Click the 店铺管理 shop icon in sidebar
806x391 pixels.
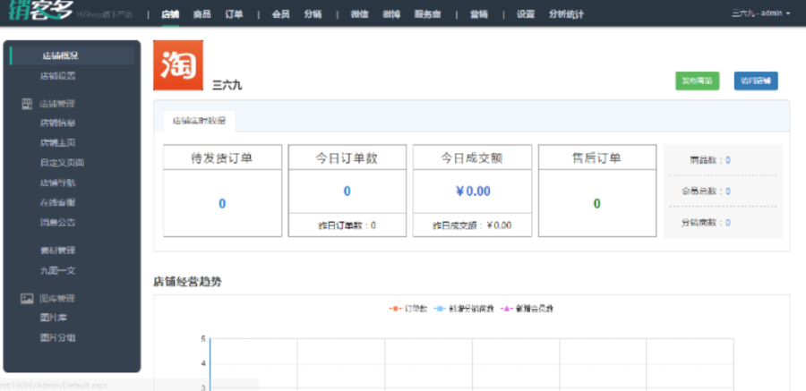tap(27, 104)
